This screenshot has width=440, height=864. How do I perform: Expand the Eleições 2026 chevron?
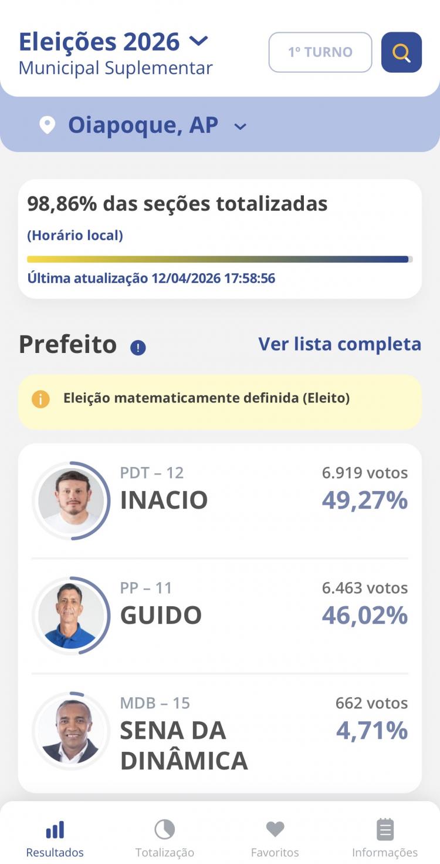point(199,41)
